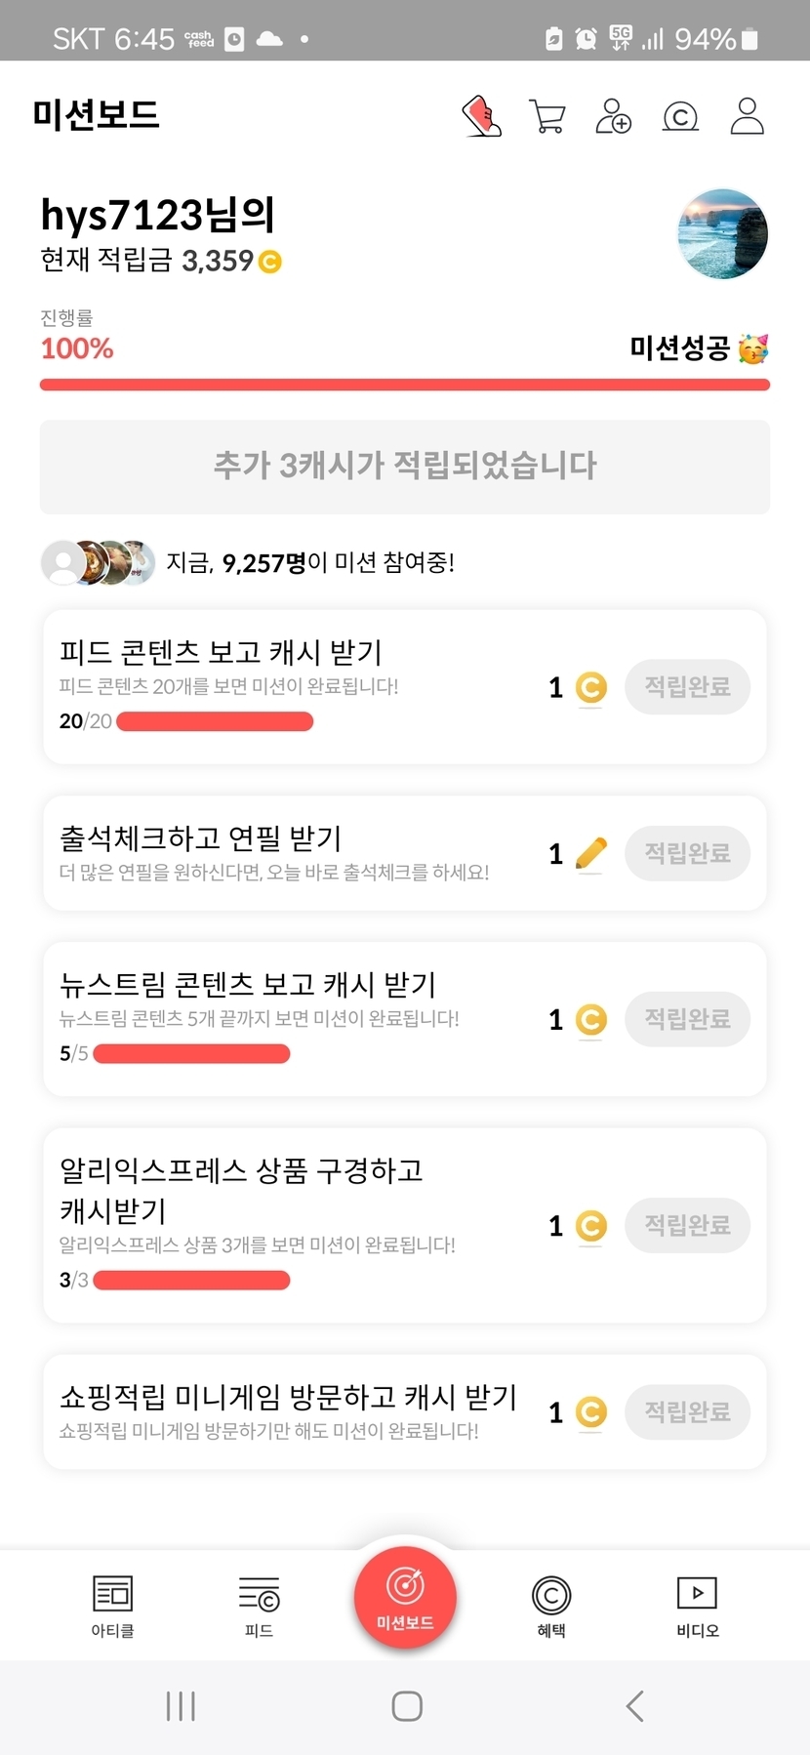Open the cash coin icon in header

pyautogui.click(x=680, y=117)
